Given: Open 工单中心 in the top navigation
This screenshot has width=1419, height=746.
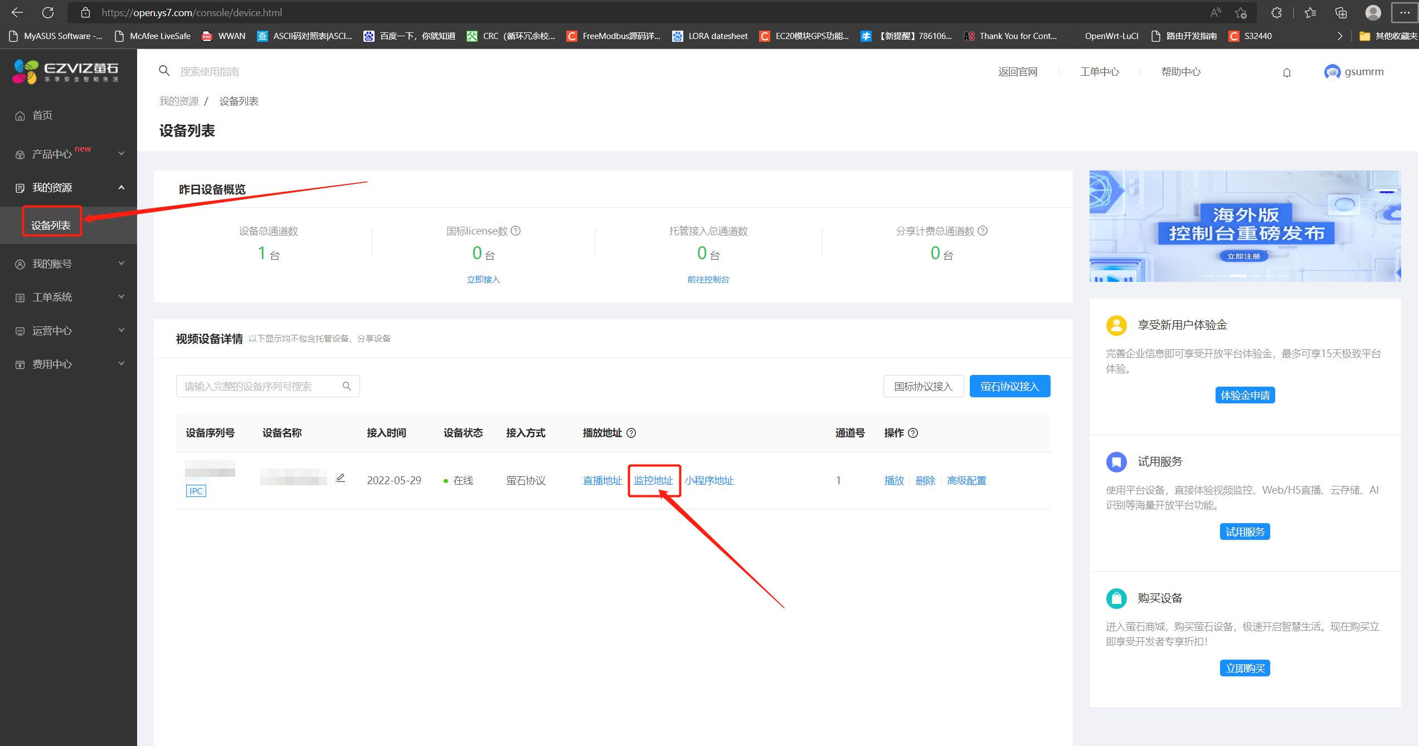Looking at the screenshot, I should pos(1099,72).
